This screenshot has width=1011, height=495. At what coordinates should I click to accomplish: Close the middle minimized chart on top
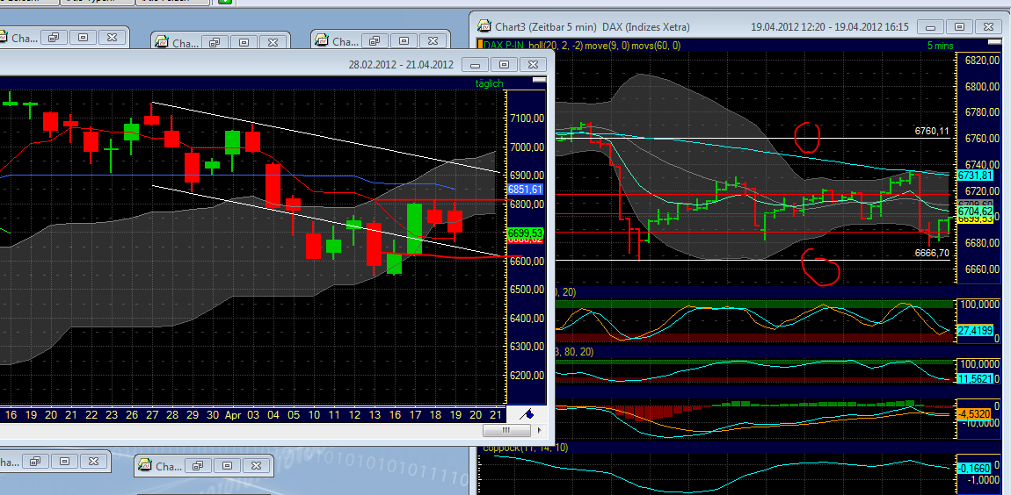(272, 42)
